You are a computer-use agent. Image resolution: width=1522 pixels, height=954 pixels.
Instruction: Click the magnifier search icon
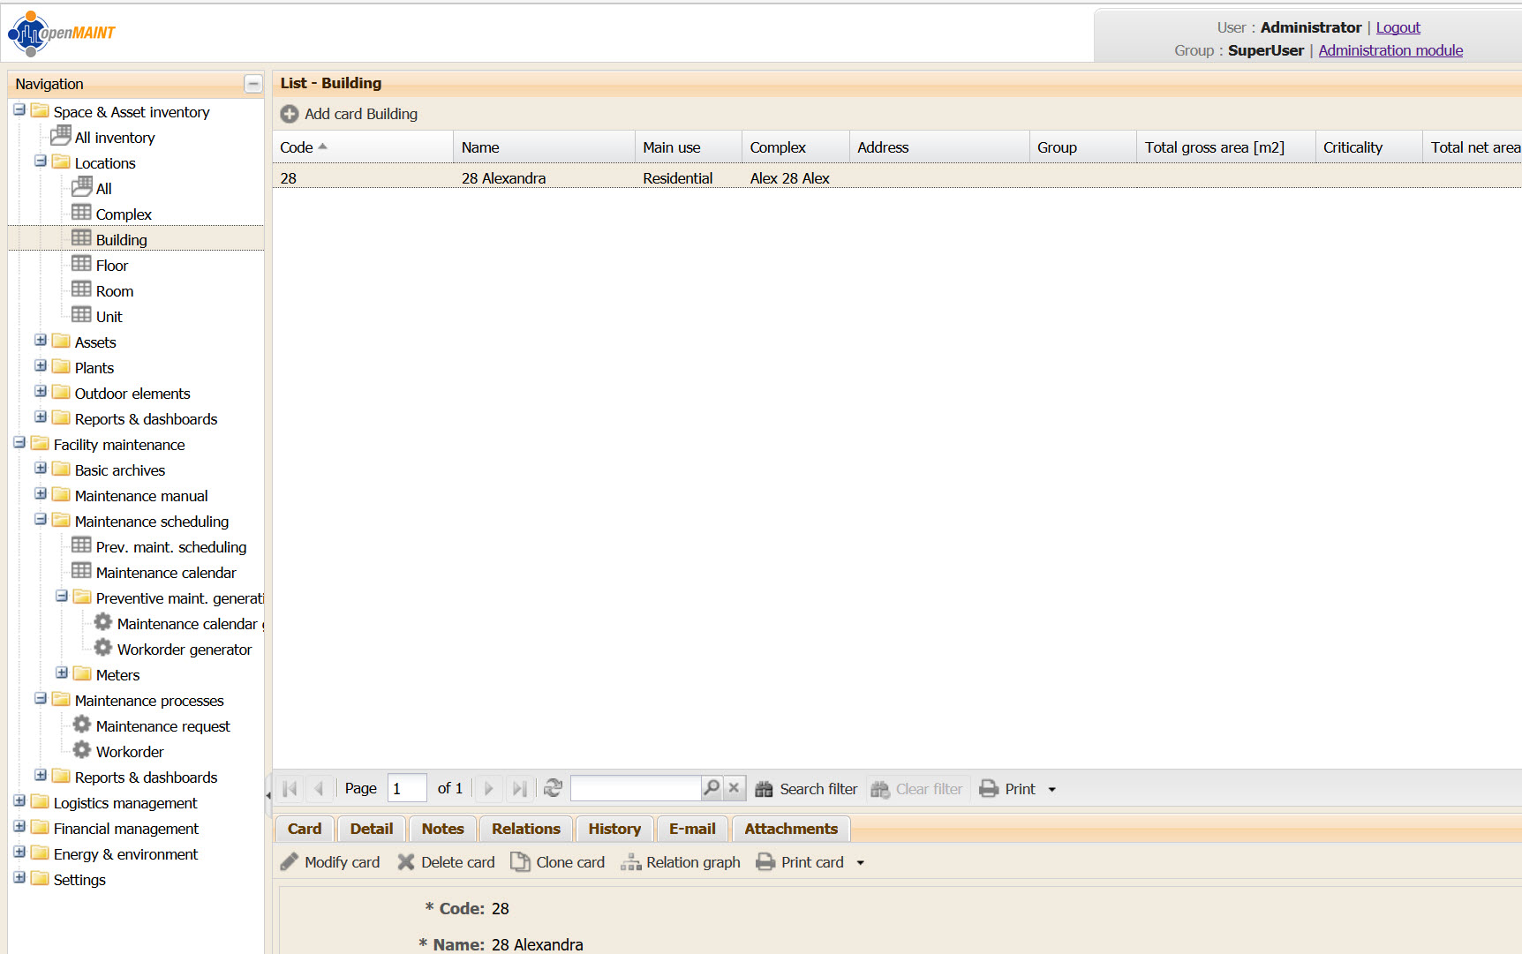pyautogui.click(x=712, y=788)
